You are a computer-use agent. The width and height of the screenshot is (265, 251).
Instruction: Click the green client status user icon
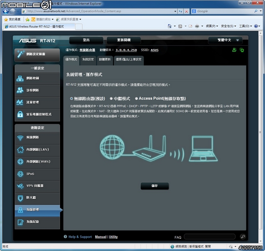pos(234,50)
